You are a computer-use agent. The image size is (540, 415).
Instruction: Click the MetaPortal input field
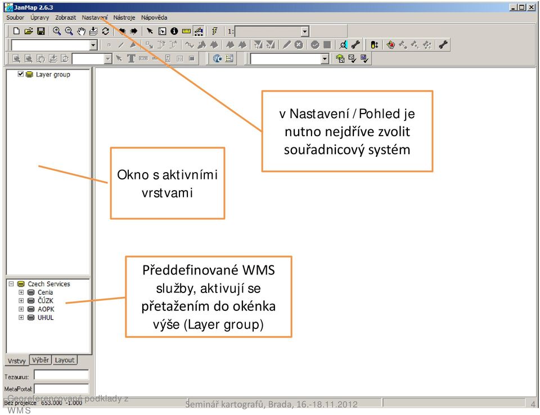pos(61,389)
